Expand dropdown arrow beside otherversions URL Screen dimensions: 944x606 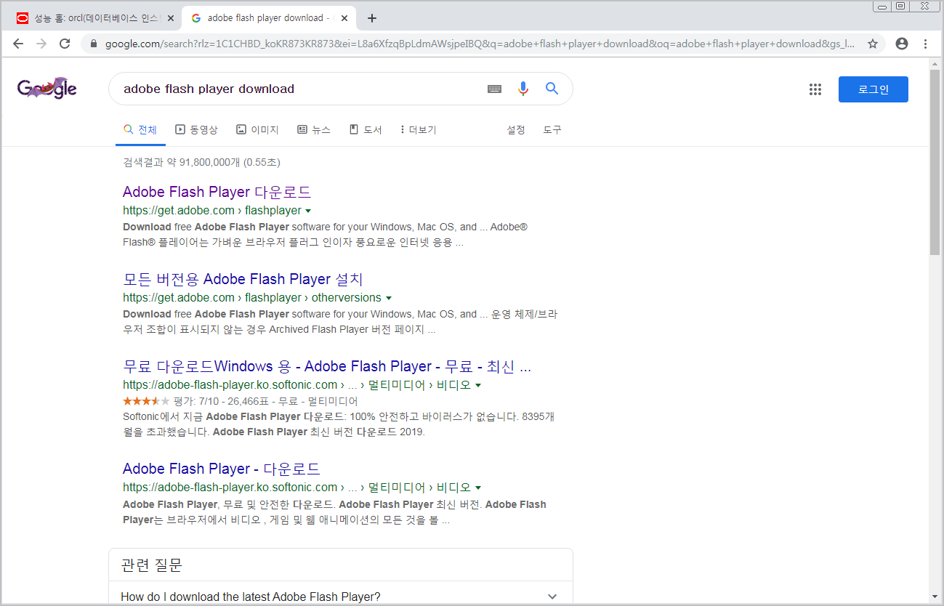pyautogui.click(x=389, y=298)
